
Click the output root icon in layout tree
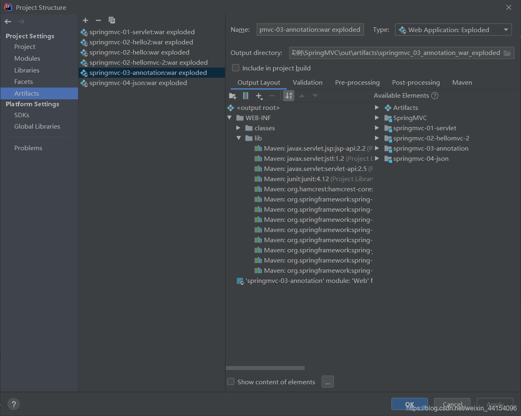tap(231, 108)
